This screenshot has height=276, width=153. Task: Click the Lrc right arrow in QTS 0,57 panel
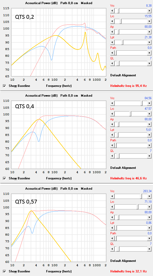(x=149, y=207)
